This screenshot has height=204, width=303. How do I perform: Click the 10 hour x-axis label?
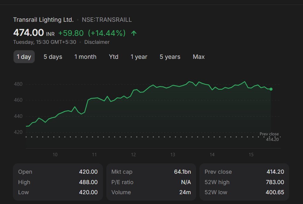coord(55,154)
